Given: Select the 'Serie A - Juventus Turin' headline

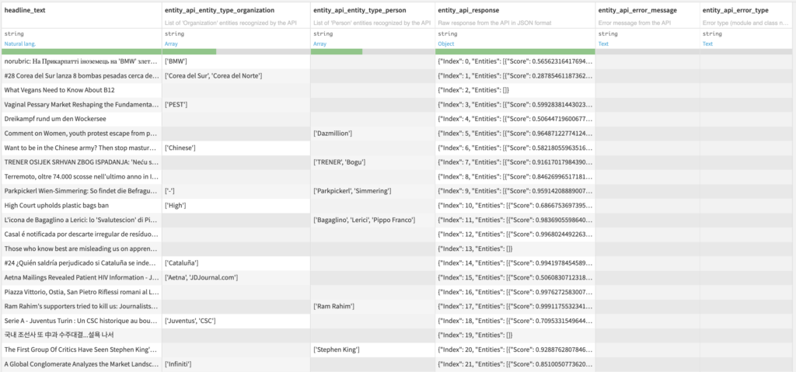Looking at the screenshot, I should (81, 320).
